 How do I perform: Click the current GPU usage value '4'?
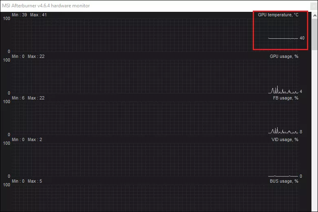coord(301,91)
